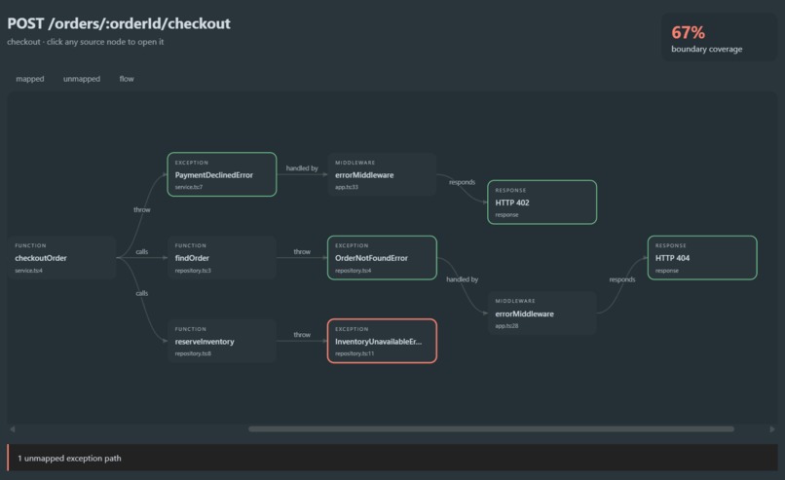
Task: Select the HTTP 402 response node
Action: tap(542, 203)
